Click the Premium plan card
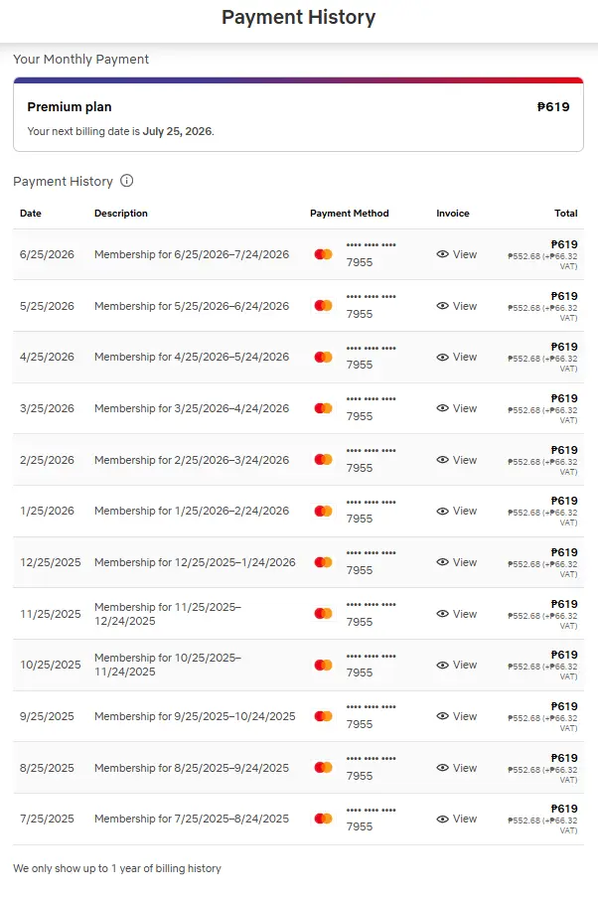The width and height of the screenshot is (598, 897). coord(298,114)
